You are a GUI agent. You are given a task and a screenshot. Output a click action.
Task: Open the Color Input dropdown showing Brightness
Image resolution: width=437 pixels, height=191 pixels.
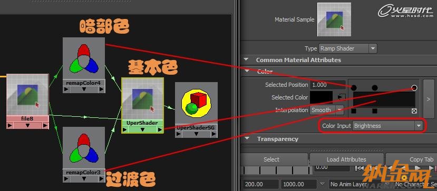pyautogui.click(x=387, y=126)
